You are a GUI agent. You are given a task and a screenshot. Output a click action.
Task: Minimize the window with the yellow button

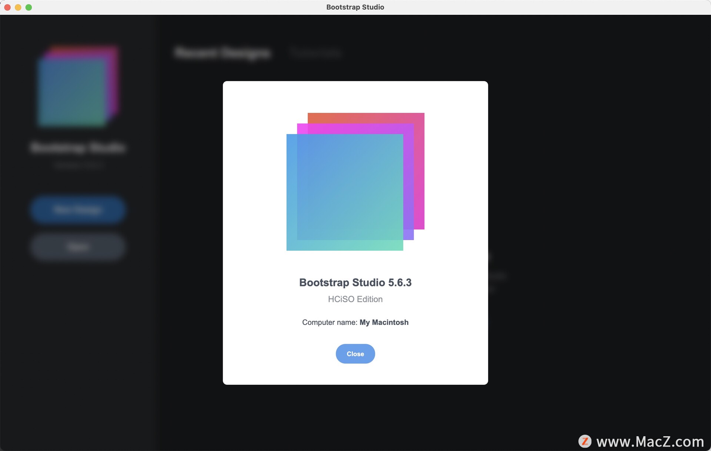[x=18, y=7]
